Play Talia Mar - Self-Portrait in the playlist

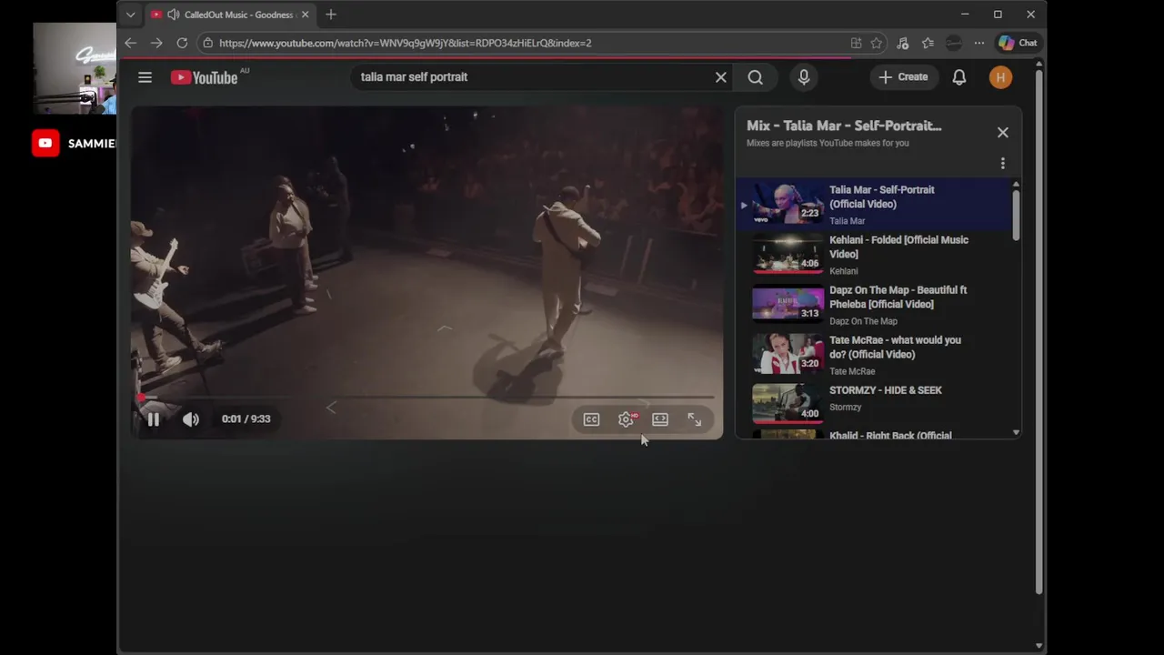pyautogui.click(x=874, y=205)
